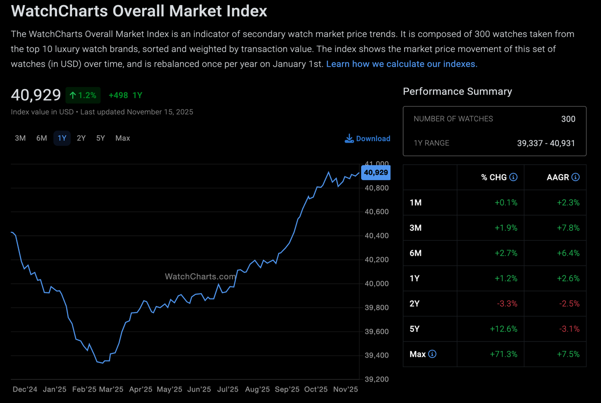Click the 40,929 value tooltip on the chart
The height and width of the screenshot is (403, 601).
(x=376, y=172)
